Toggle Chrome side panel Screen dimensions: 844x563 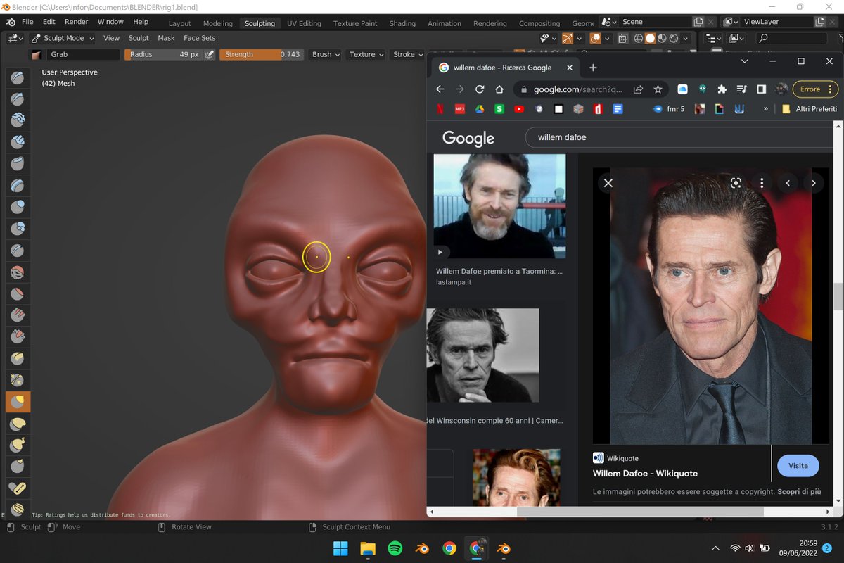[x=761, y=89]
